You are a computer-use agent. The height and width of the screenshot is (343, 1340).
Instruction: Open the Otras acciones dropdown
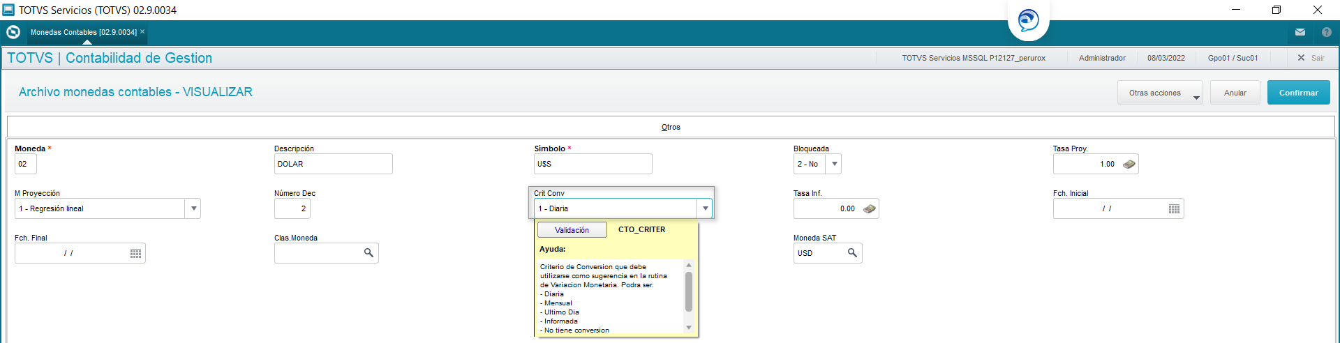tap(1160, 93)
